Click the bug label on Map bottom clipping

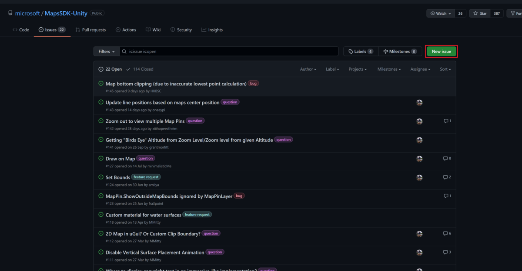[253, 83]
